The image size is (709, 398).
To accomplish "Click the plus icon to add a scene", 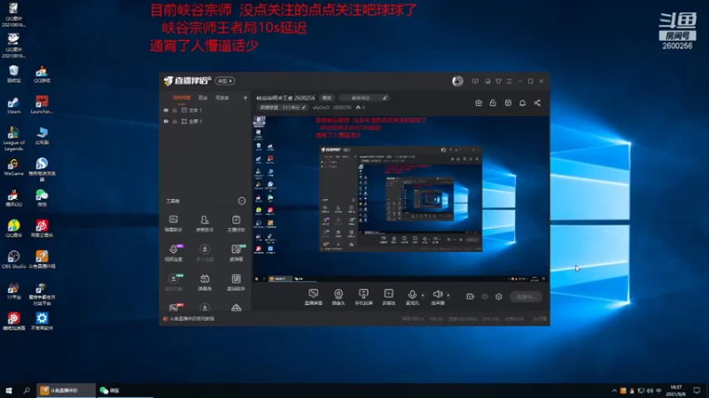I will [x=245, y=97].
